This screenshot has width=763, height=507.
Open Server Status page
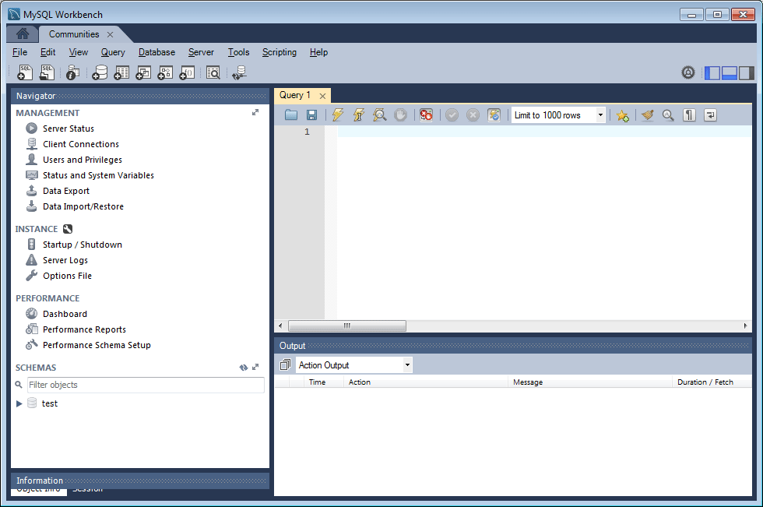pyautogui.click(x=69, y=129)
